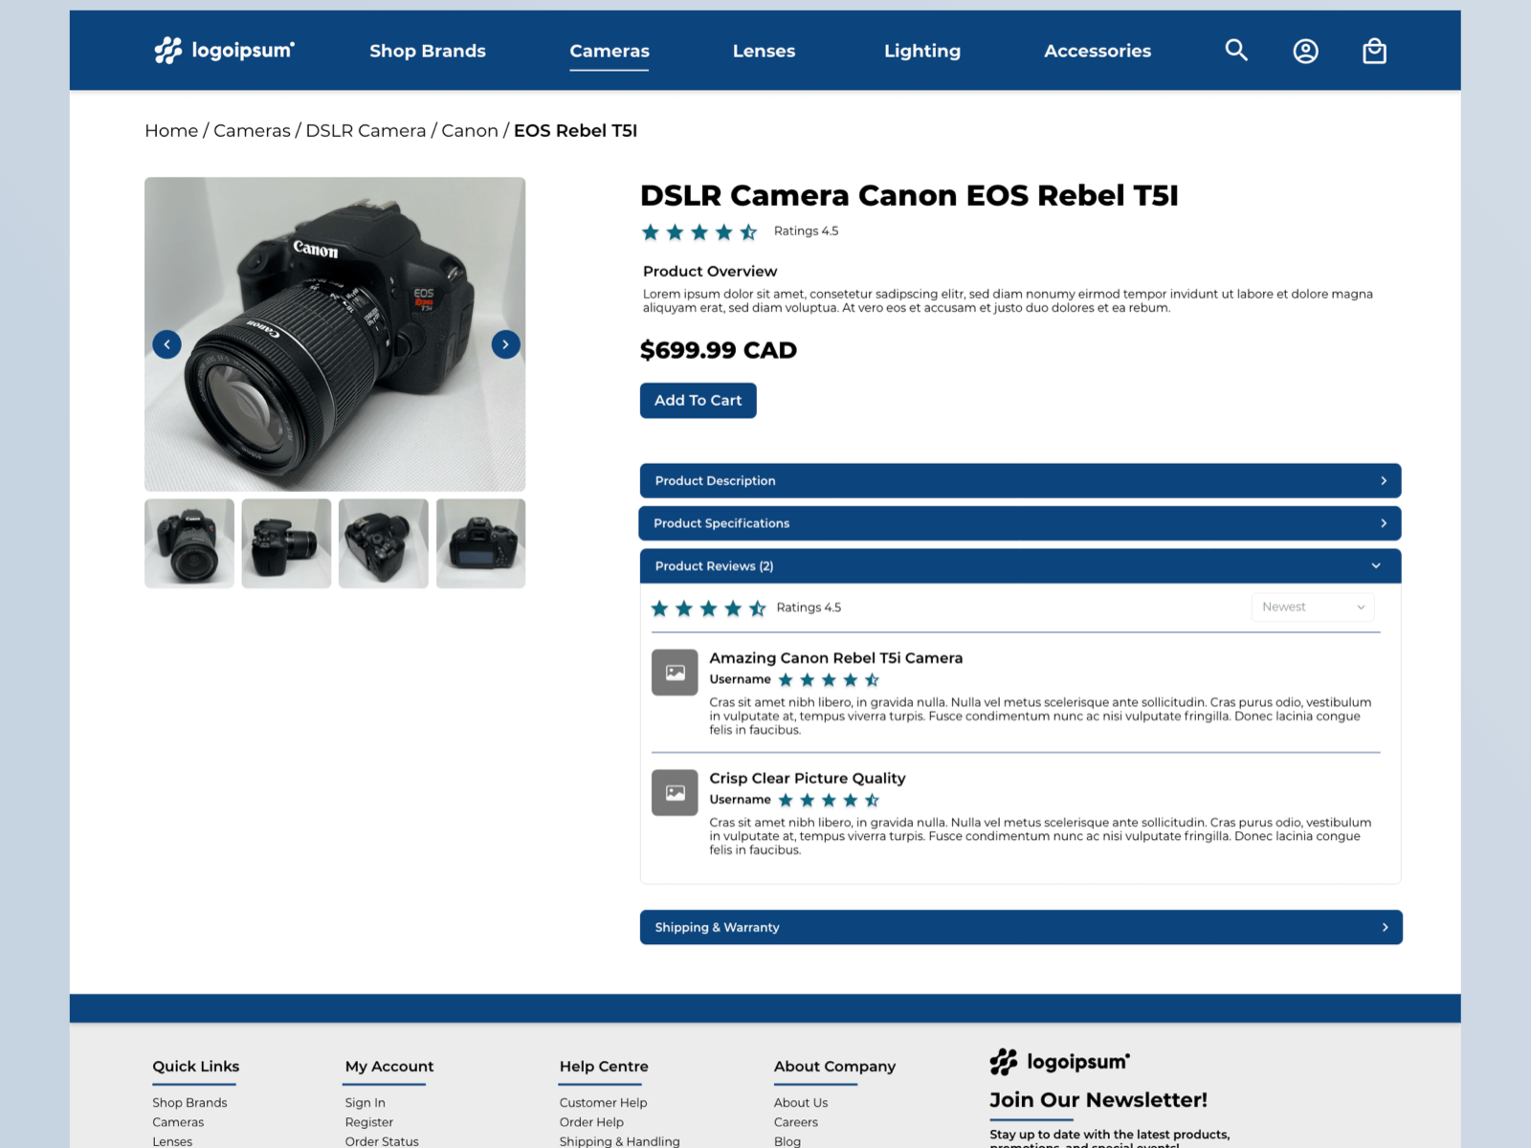The height and width of the screenshot is (1148, 1531).
Task: Click first review's image placeholder avatar
Action: point(675,673)
